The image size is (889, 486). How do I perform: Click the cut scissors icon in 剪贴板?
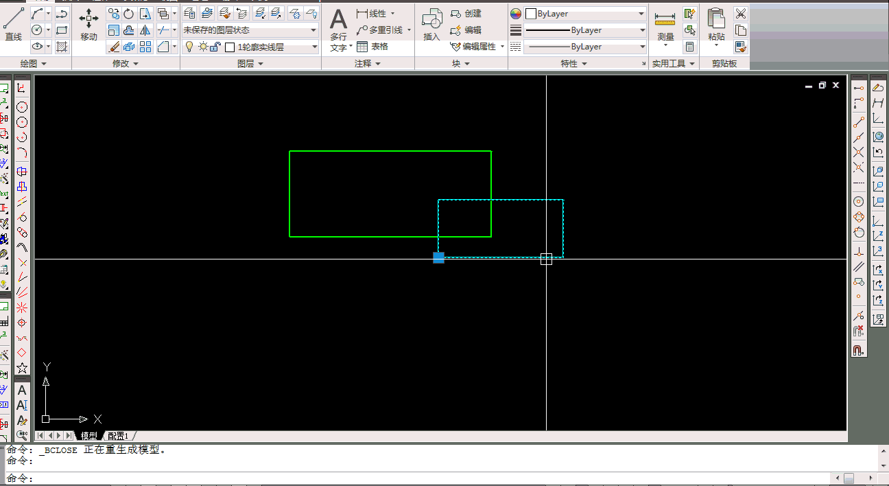[741, 14]
